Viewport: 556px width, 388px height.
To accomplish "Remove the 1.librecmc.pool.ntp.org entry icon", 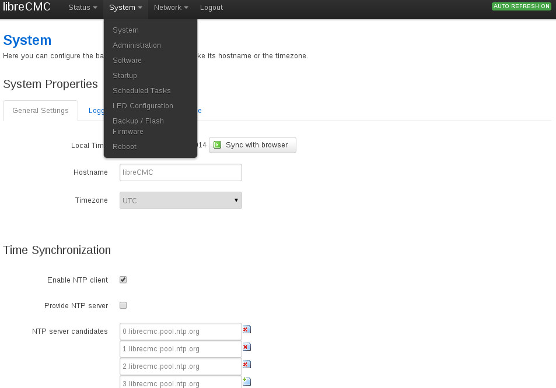I will pyautogui.click(x=246, y=347).
